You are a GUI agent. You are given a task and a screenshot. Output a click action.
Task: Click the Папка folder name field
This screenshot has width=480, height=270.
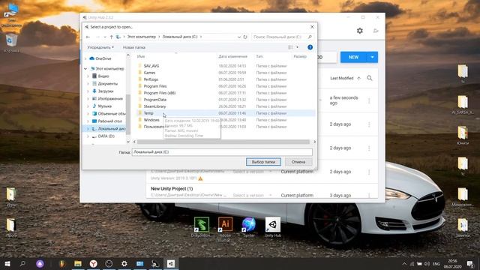pyautogui.click(x=222, y=152)
